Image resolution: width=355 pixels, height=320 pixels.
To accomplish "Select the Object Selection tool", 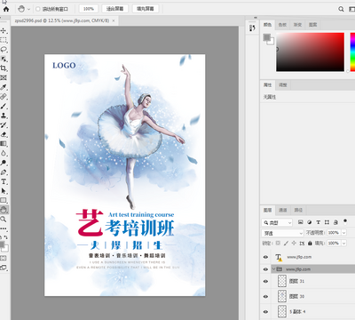I will coord(4,59).
